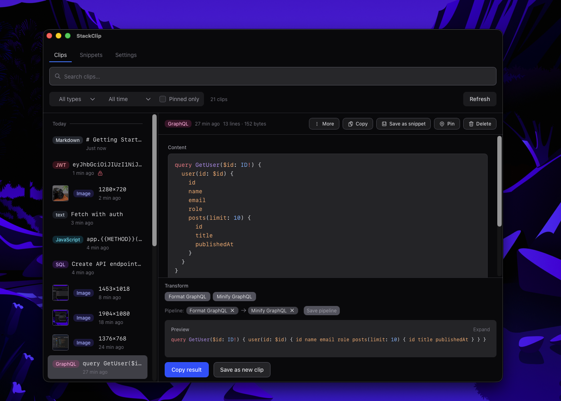Open the 1280×720 image clip thumbnail

(x=60, y=193)
